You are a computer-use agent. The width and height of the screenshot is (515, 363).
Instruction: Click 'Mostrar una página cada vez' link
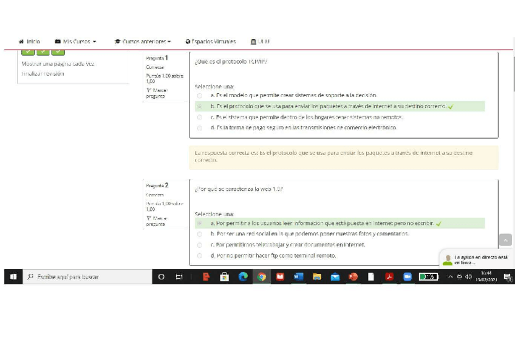point(58,64)
